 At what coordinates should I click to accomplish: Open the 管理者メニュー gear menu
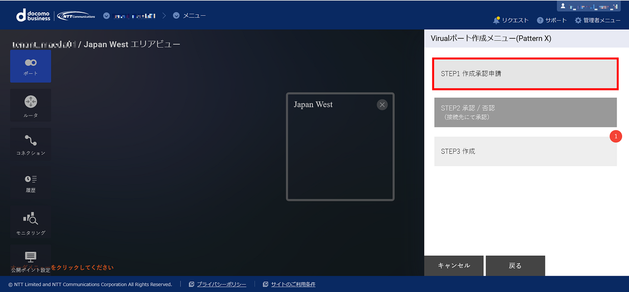[x=598, y=20]
